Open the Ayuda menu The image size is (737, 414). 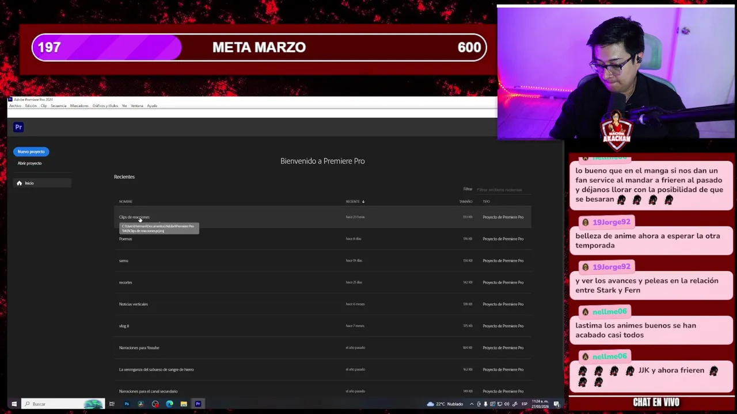pos(152,106)
